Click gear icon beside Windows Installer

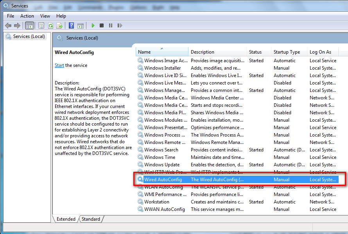coord(140,68)
